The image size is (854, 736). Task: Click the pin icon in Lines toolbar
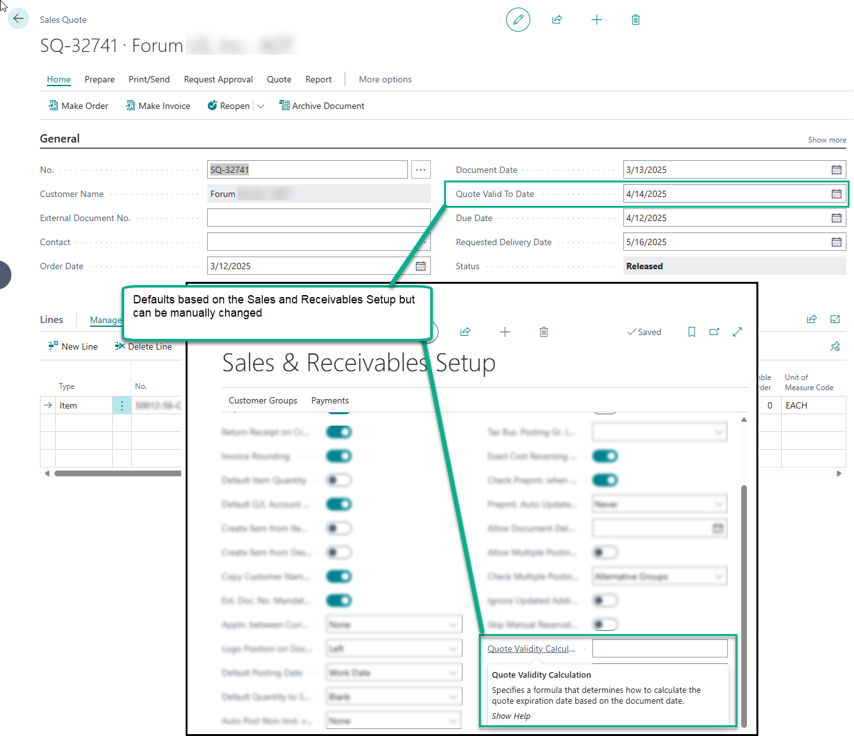coord(835,346)
